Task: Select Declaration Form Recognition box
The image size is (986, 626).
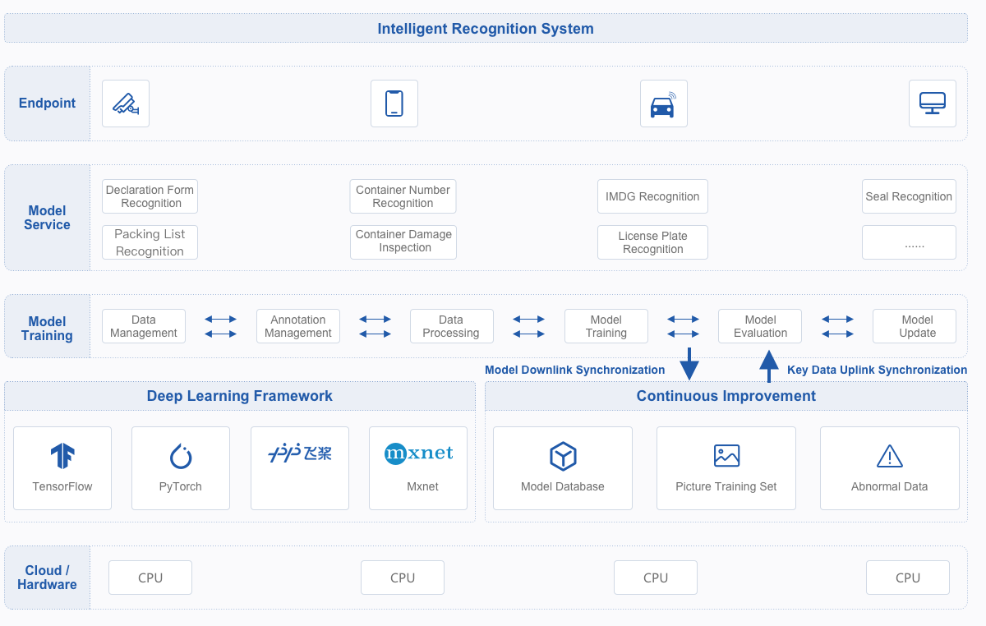Action: (150, 196)
